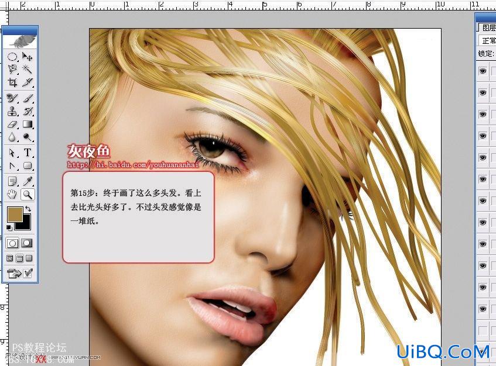This screenshot has height=366, width=496.
Task: Select the Magic Wand tool
Action: (x=27, y=70)
